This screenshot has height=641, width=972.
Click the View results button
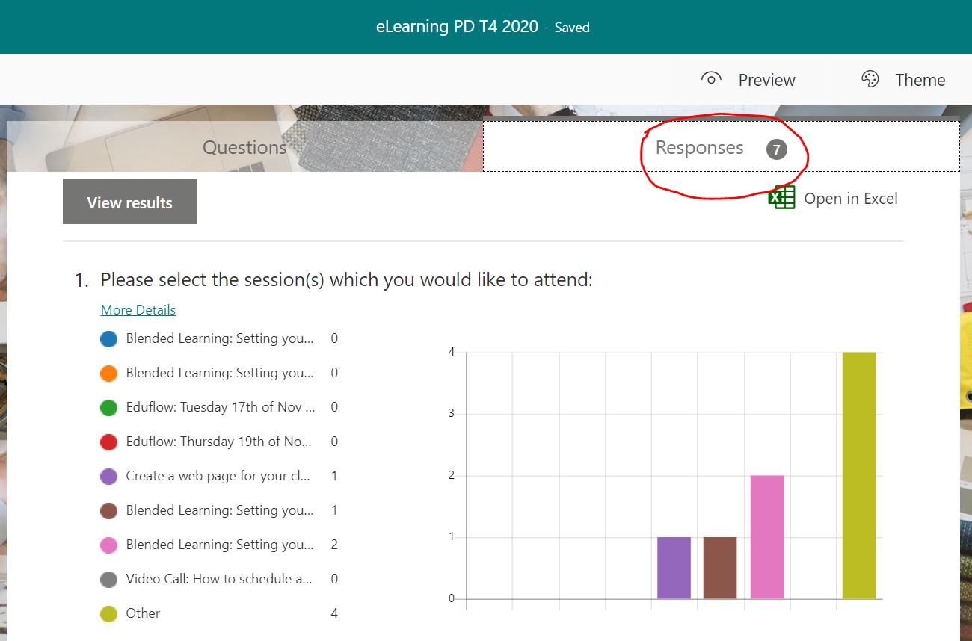tap(129, 201)
